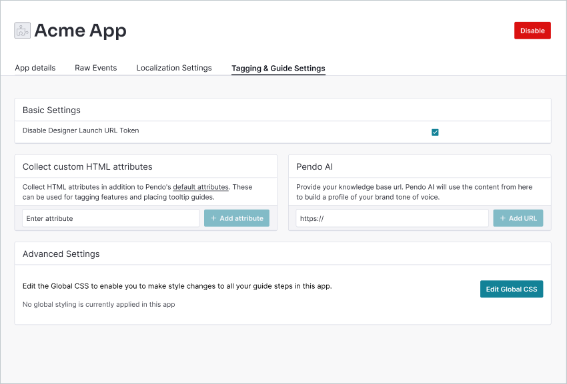Click the Collect custom HTML attributes heading
Screen dimensions: 567x384
click(87, 167)
